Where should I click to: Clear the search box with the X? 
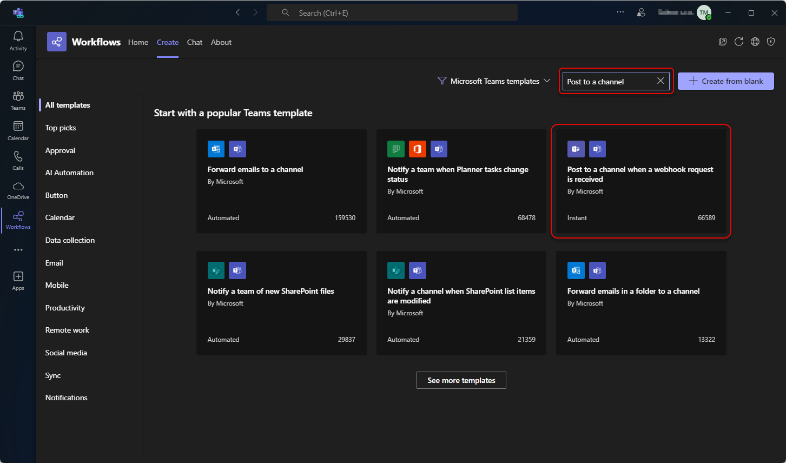tap(660, 80)
